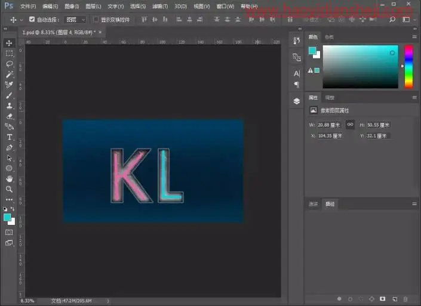Open the Window menu
421x306 pixels.
(225, 6)
